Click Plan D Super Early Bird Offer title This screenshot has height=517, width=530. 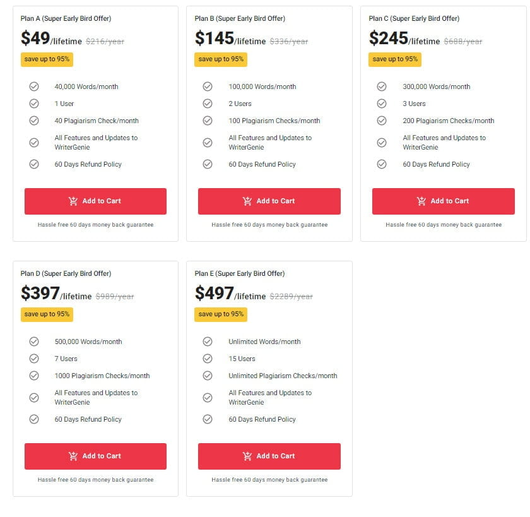(x=66, y=274)
